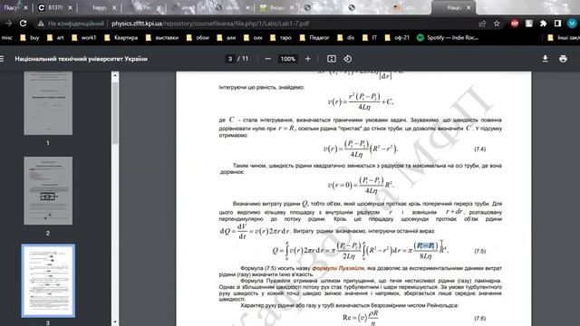Screen dimensions: 580x326
Task: Click the address bar URL
Action: [x=210, y=24]
